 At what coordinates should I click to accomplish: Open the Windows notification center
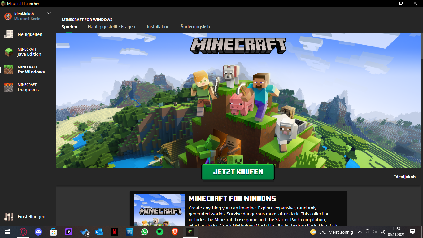(412, 232)
